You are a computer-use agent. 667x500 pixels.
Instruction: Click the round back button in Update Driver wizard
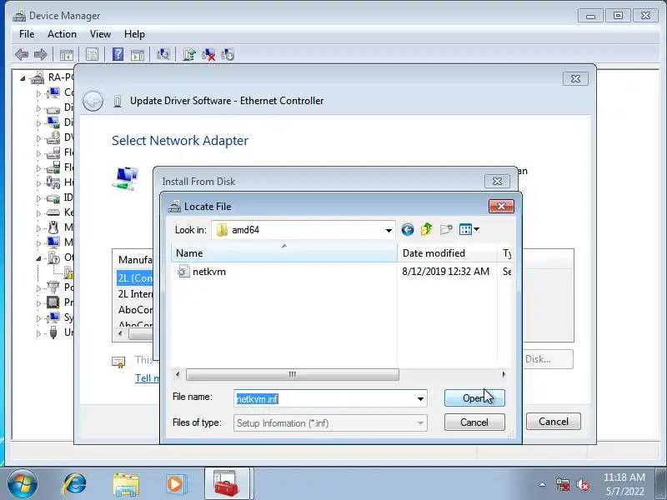(93, 101)
